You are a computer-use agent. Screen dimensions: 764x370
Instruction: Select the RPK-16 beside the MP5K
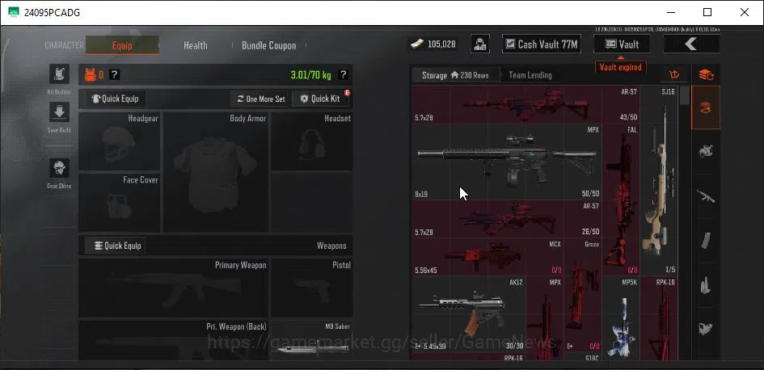tap(659, 318)
